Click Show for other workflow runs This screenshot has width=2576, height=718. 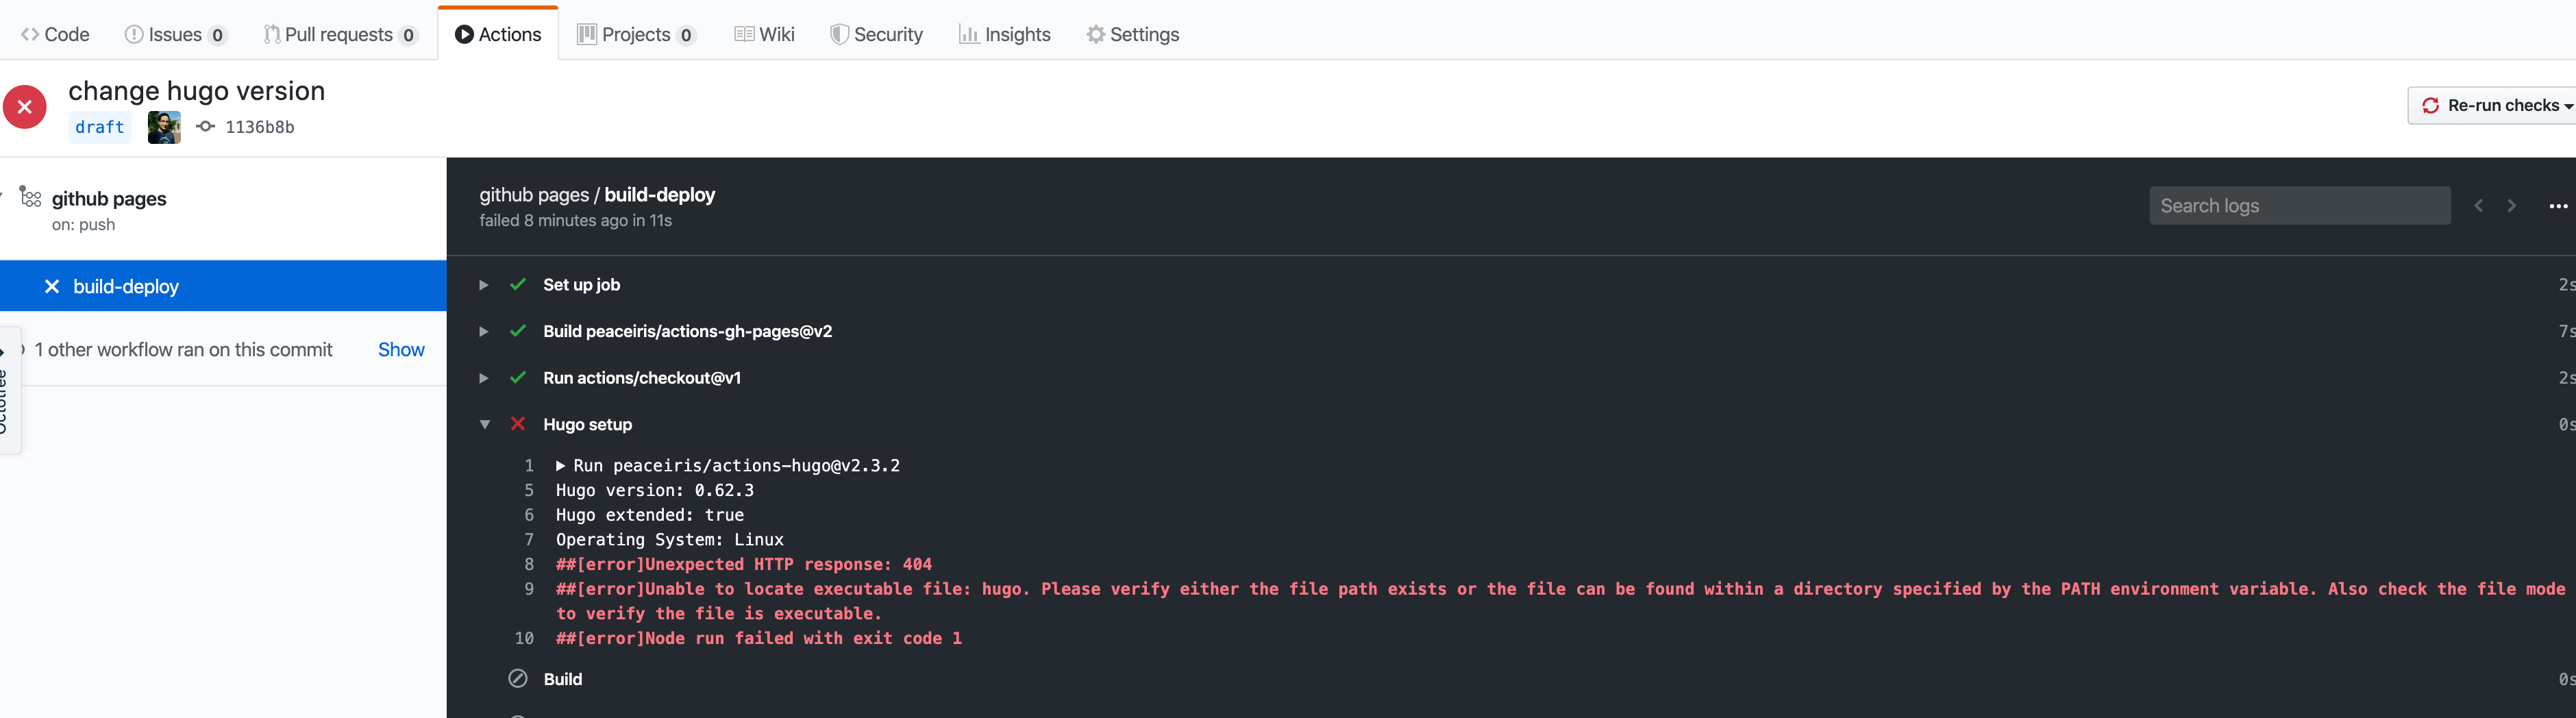tap(401, 350)
